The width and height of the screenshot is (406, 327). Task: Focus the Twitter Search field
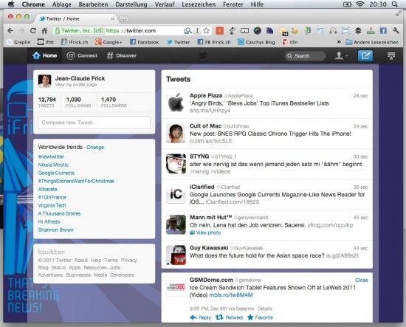coord(305,55)
